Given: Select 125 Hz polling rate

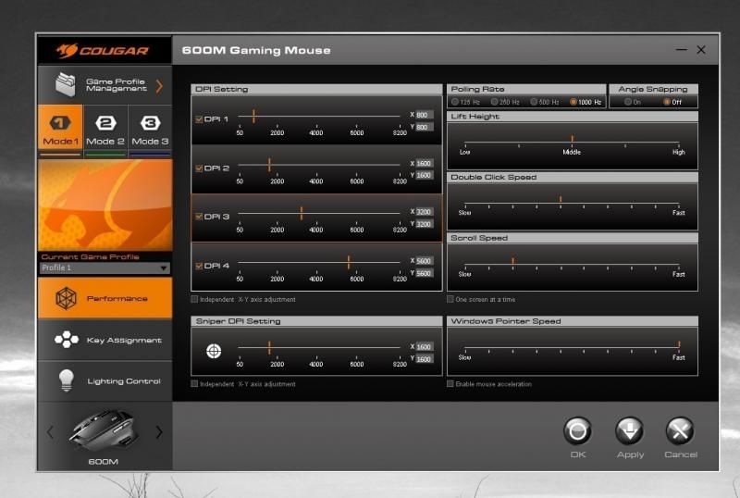Looking at the screenshot, I should (x=454, y=102).
